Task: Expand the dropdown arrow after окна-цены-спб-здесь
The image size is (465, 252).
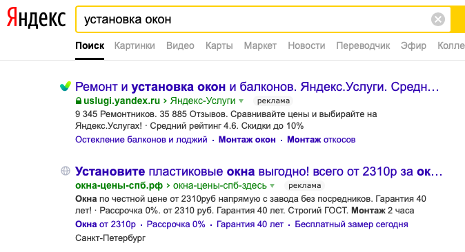Action: pyautogui.click(x=273, y=186)
